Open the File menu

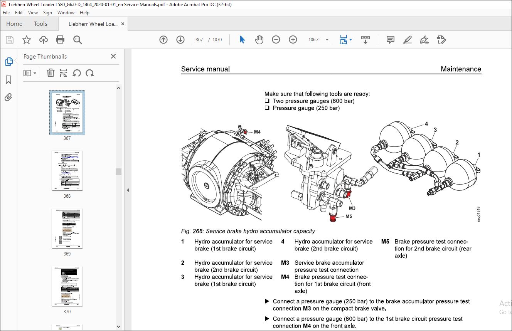[6, 13]
